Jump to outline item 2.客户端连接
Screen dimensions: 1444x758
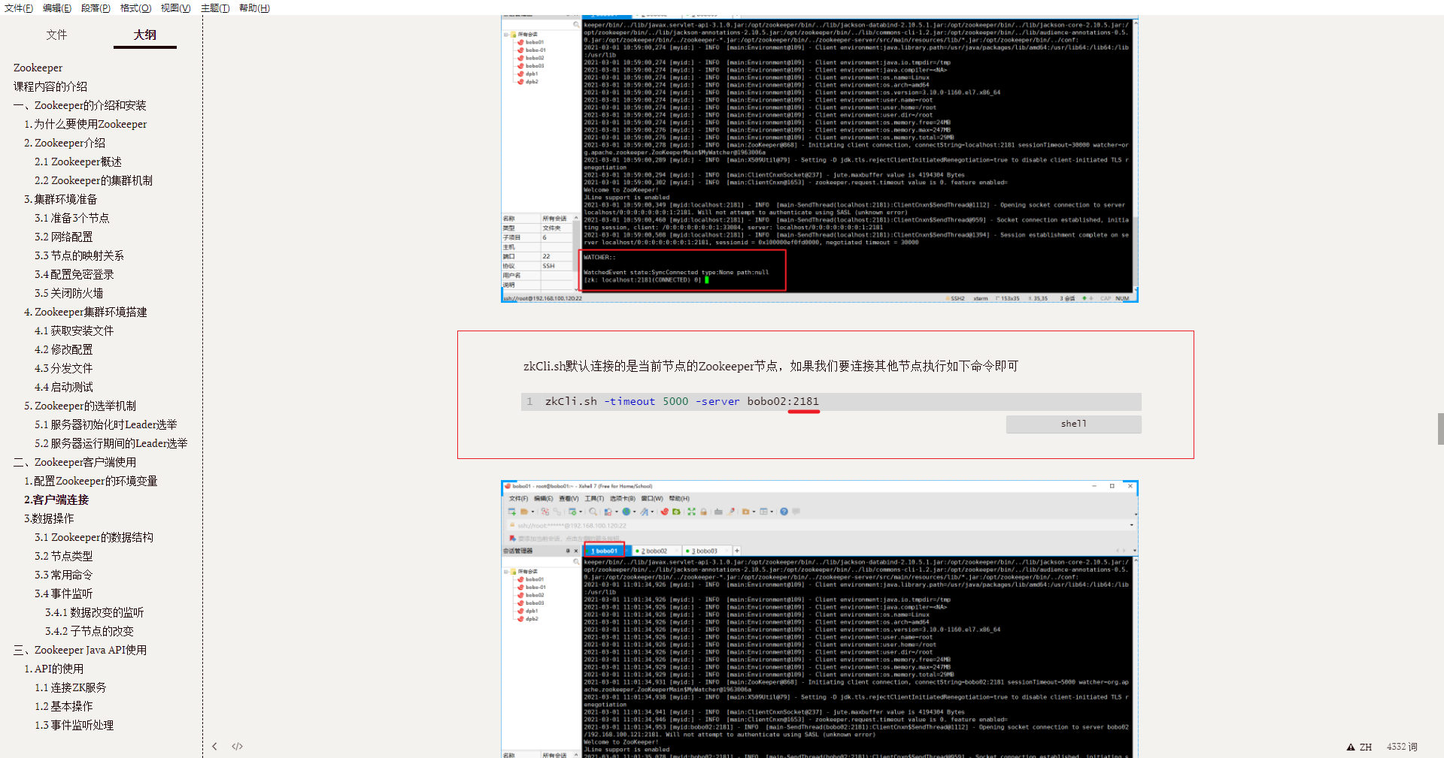point(56,500)
